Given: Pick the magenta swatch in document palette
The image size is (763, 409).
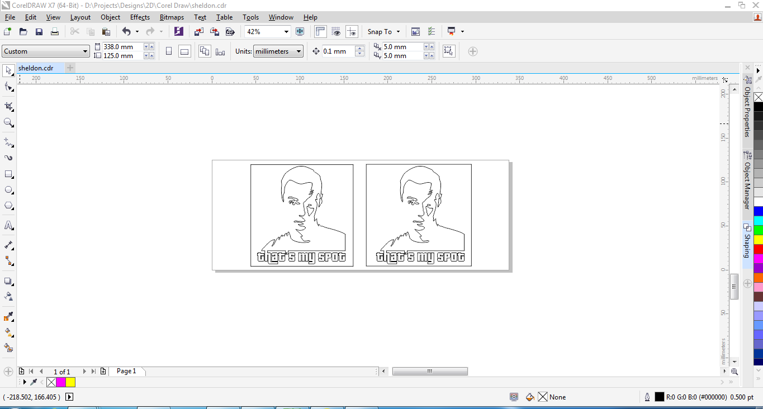Looking at the screenshot, I should coord(61,382).
